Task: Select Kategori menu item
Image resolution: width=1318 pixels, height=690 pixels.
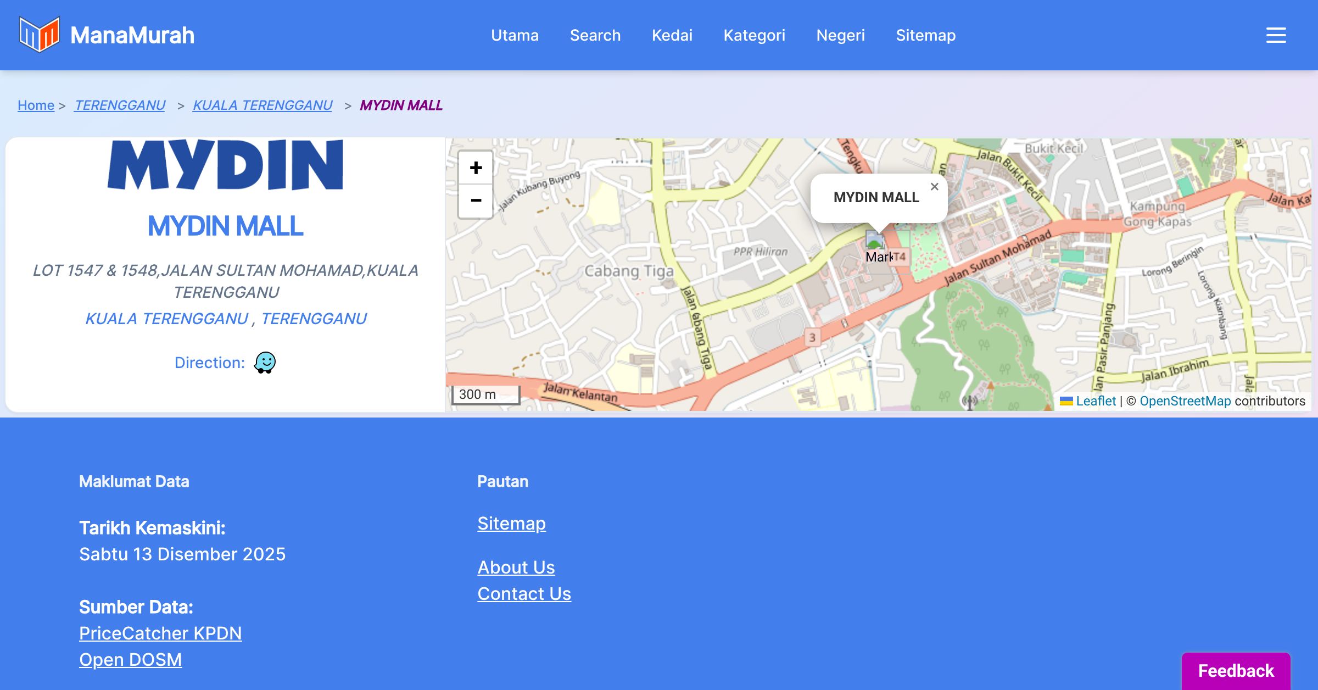Action: (754, 35)
